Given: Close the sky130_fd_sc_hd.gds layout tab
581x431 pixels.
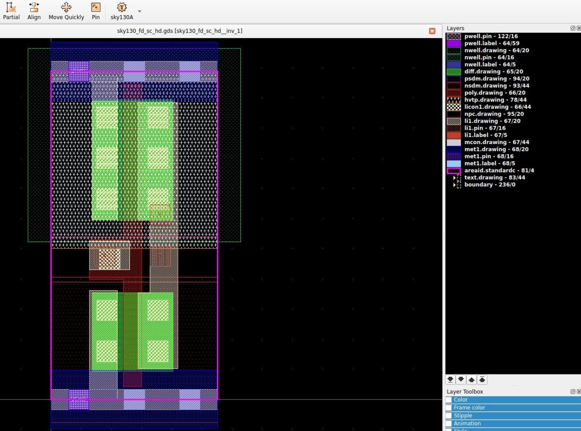Looking at the screenshot, I should click(432, 31).
